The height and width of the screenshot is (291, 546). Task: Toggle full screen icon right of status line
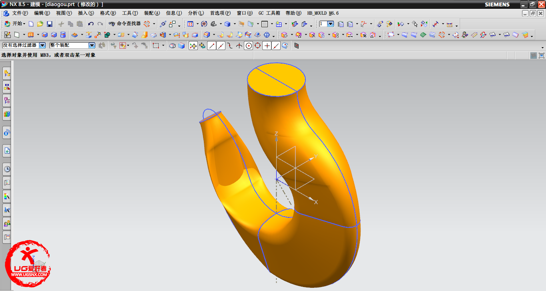tap(542, 56)
